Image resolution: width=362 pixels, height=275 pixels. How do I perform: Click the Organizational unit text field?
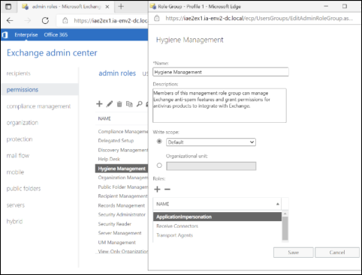(211, 166)
